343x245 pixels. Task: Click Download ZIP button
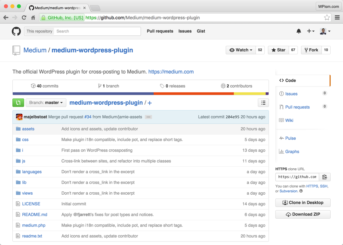(x=303, y=214)
